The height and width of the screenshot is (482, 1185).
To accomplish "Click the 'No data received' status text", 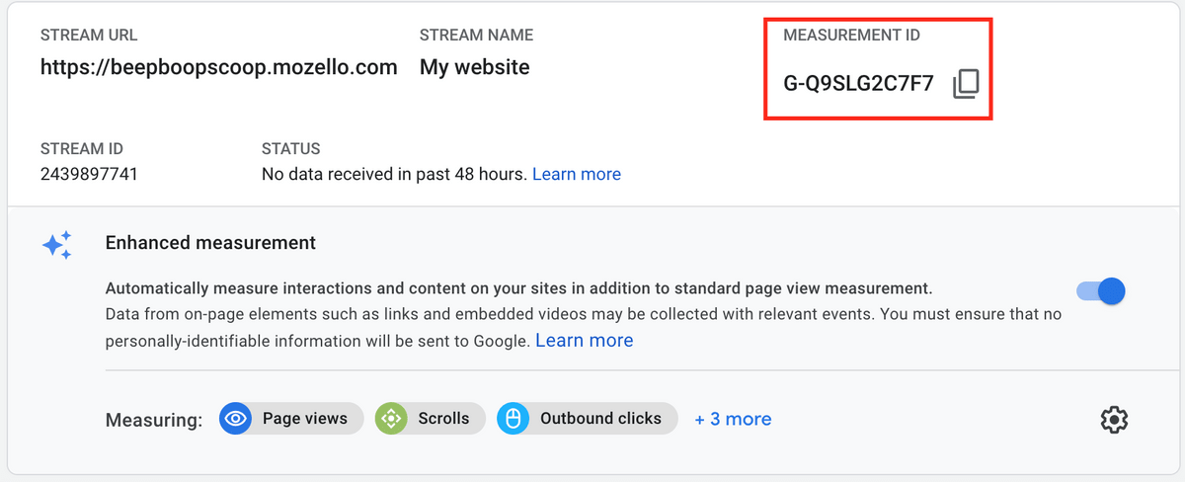I will click(394, 174).
